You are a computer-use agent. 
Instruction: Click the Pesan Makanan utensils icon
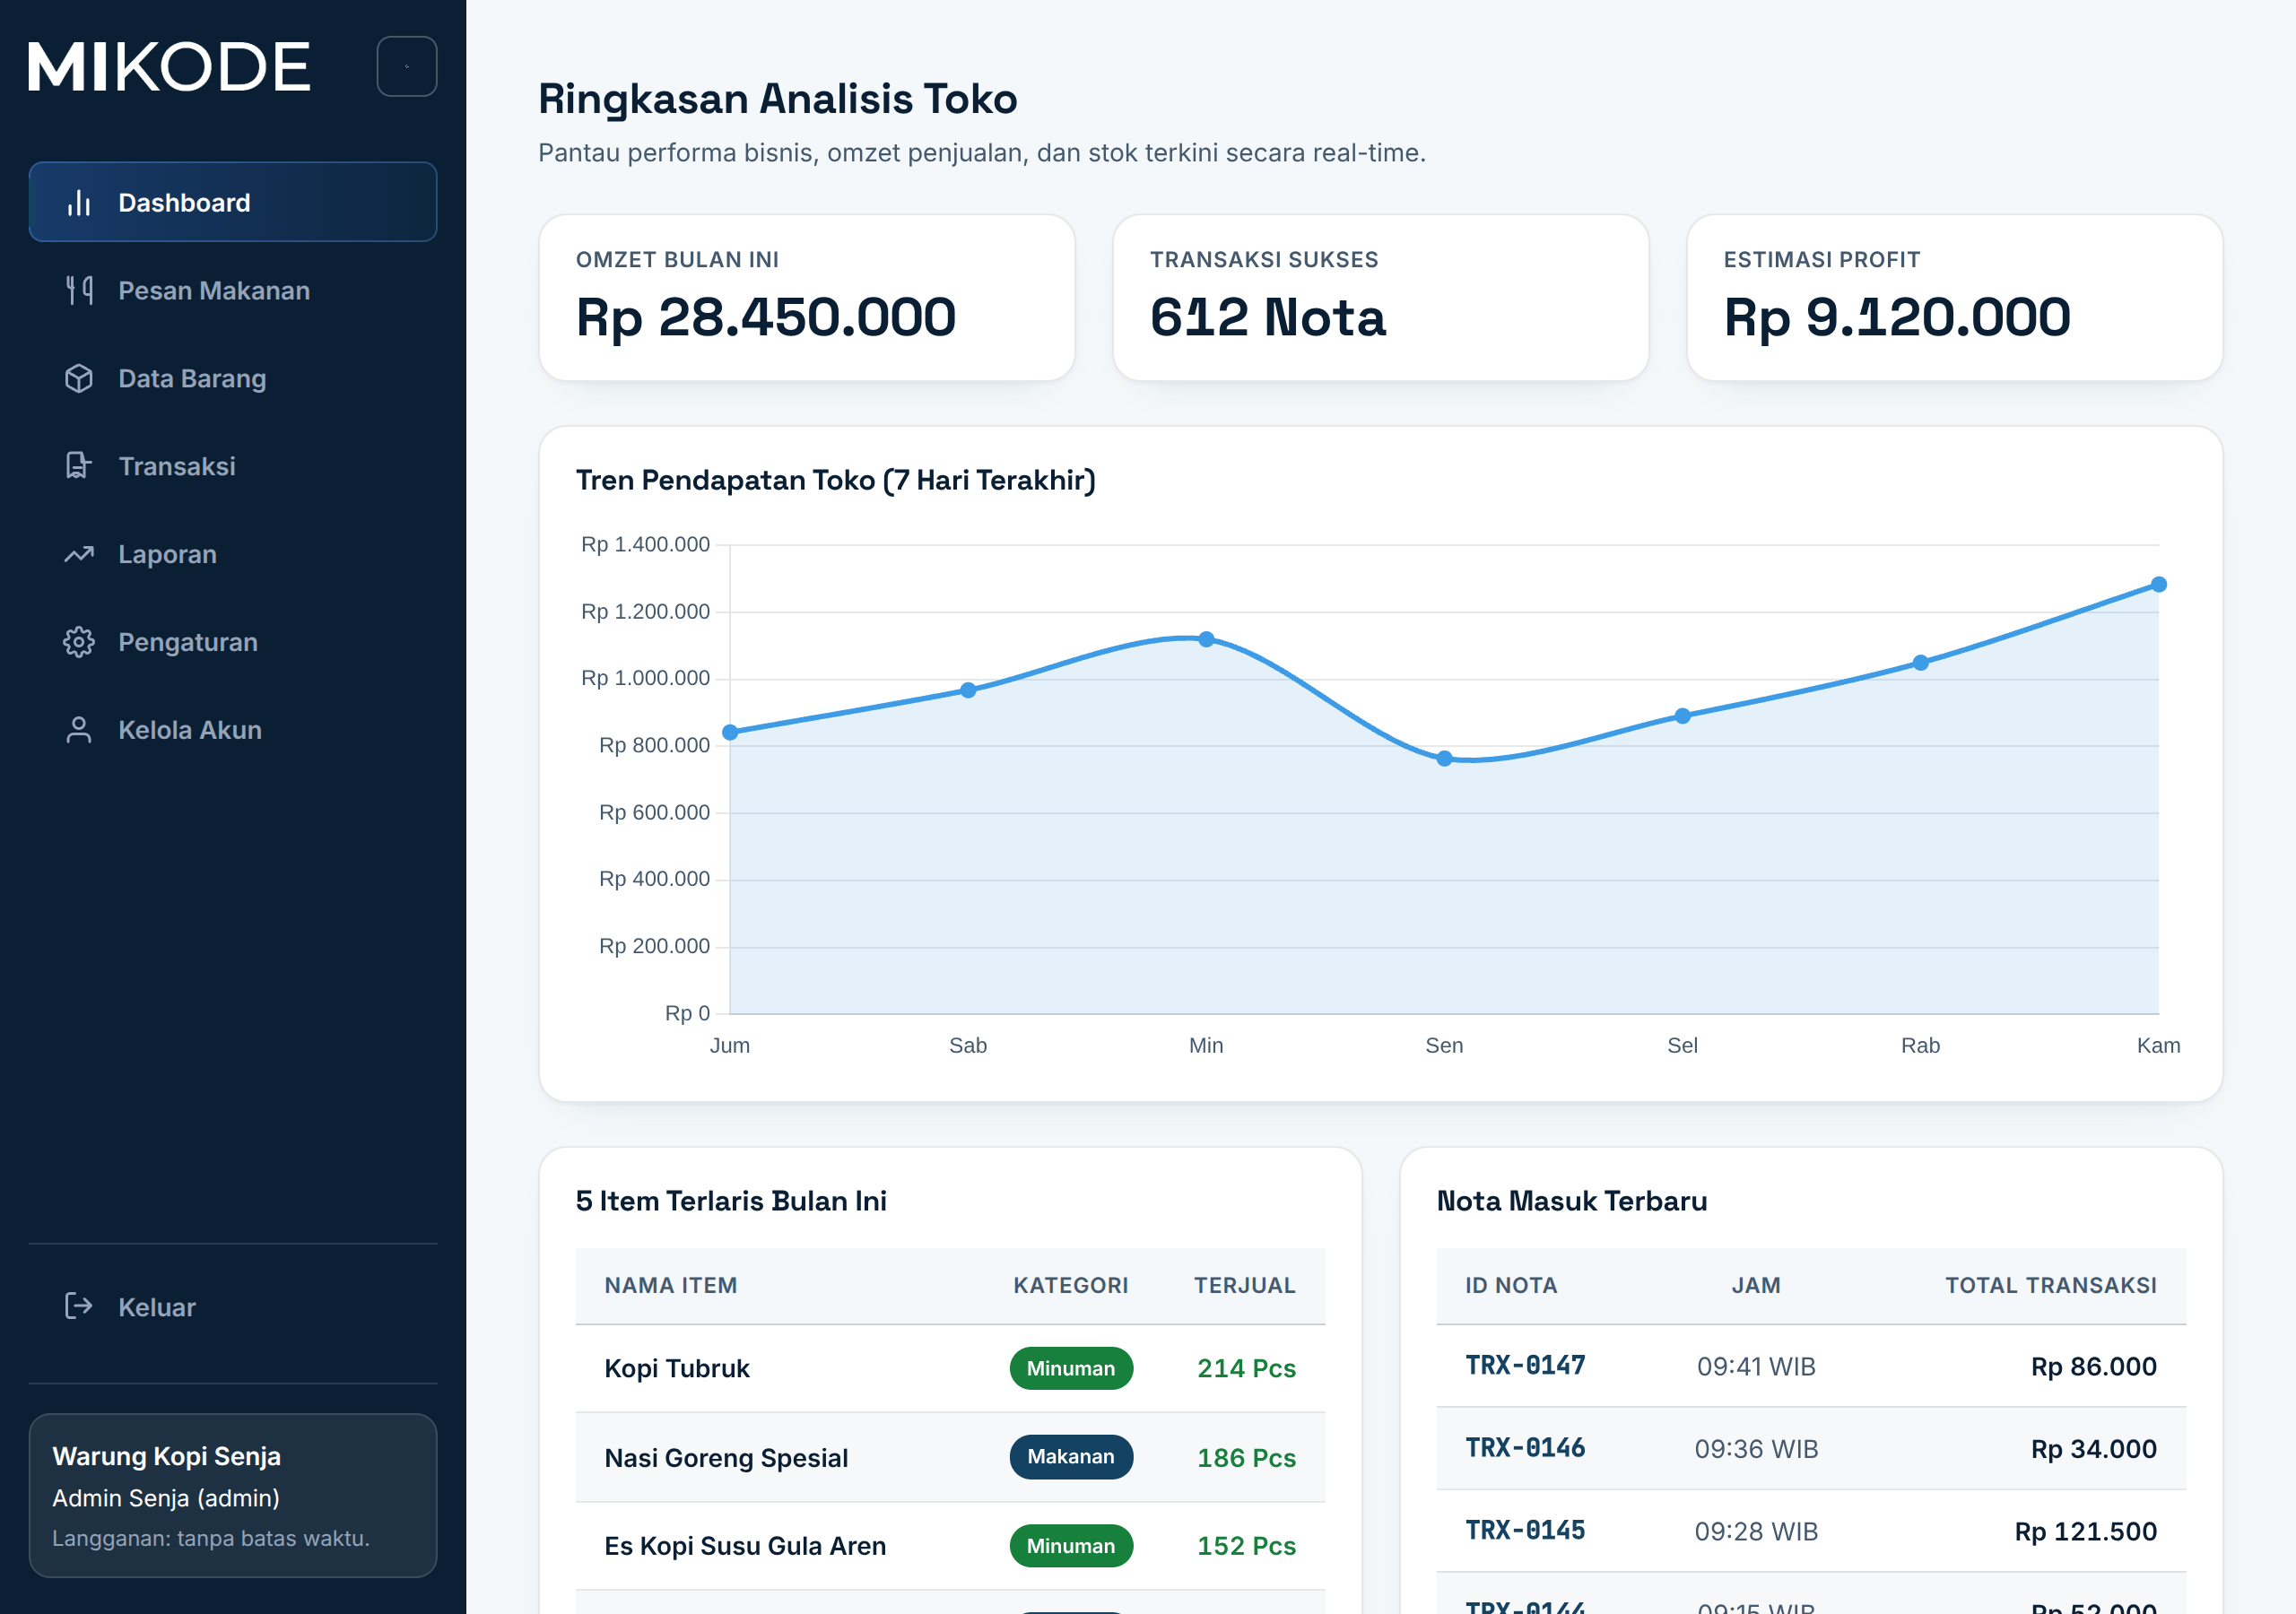click(x=79, y=291)
